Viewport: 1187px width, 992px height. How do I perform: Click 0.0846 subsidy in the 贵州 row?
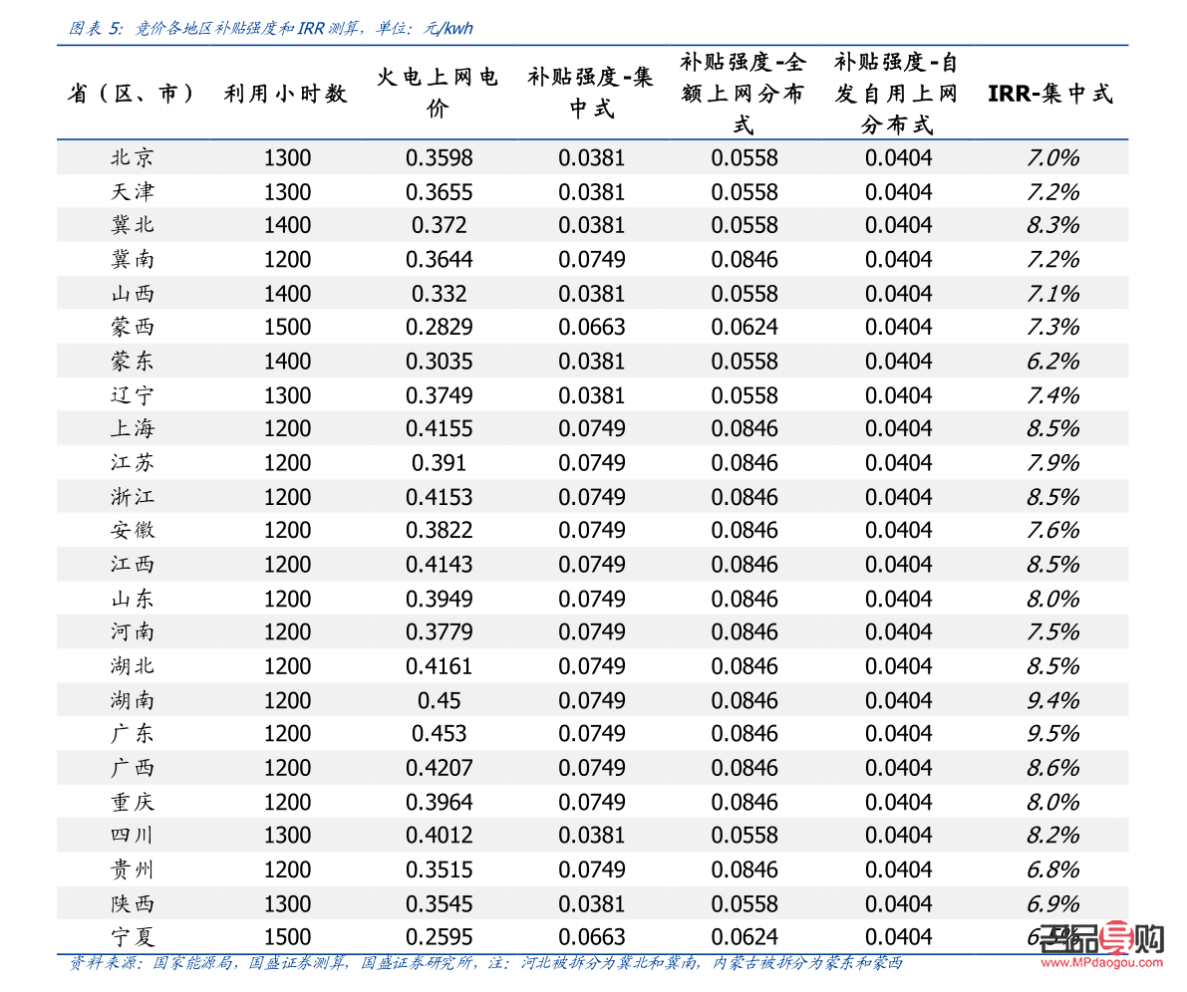click(x=744, y=869)
